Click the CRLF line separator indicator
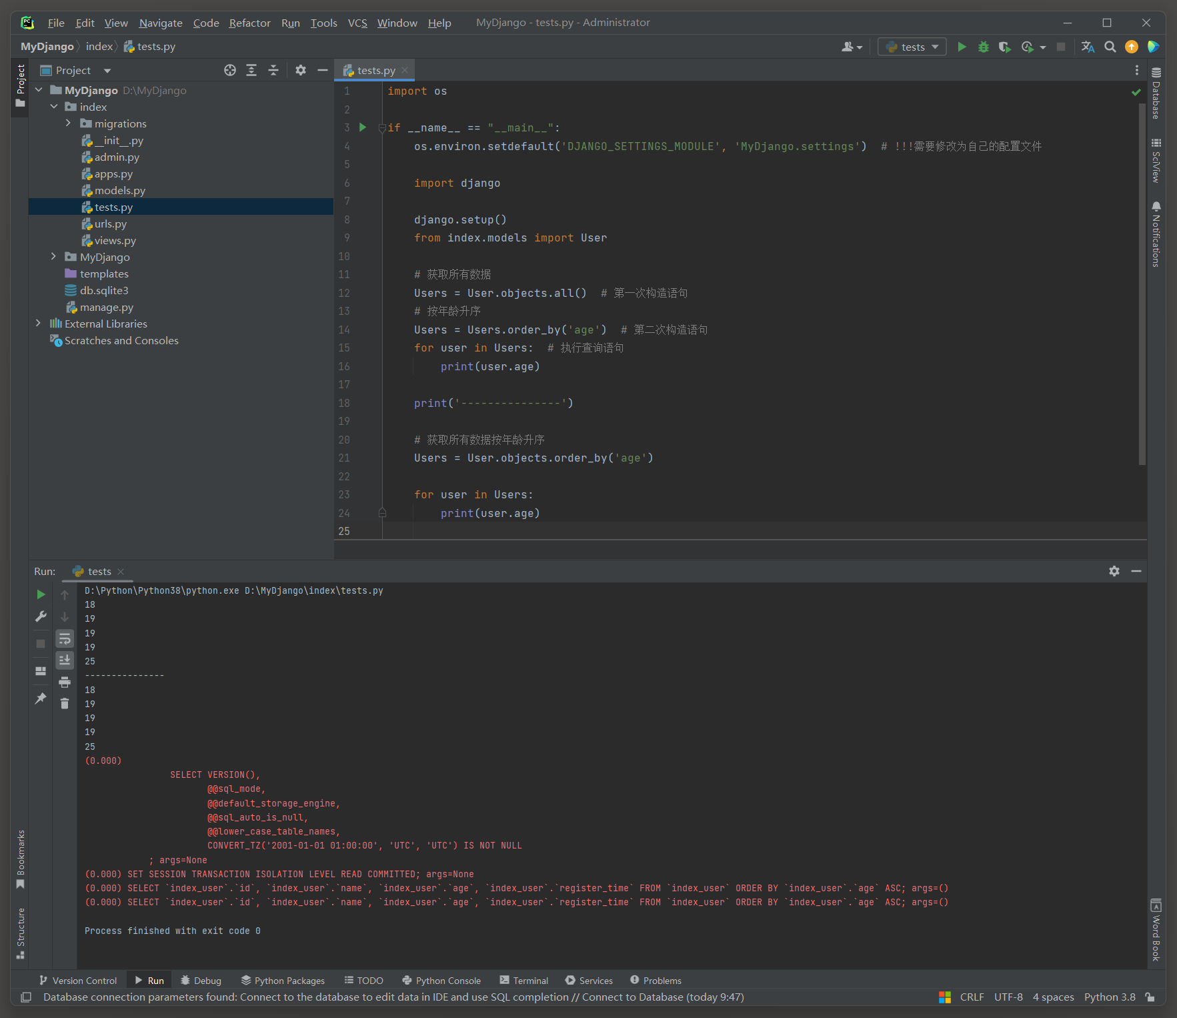Image resolution: width=1177 pixels, height=1018 pixels. point(972,997)
